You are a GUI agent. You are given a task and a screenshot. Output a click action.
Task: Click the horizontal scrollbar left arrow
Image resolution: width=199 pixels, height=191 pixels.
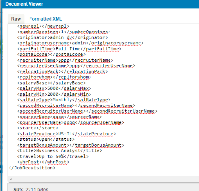click(11, 179)
